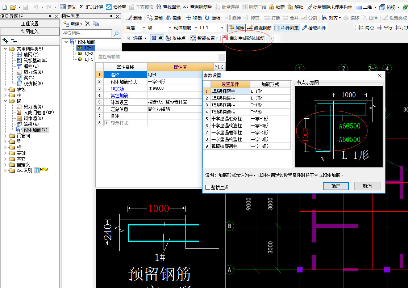Screen dimensions: 408x288
Task: Close the 参数设置 dialog
Action: click(380, 76)
